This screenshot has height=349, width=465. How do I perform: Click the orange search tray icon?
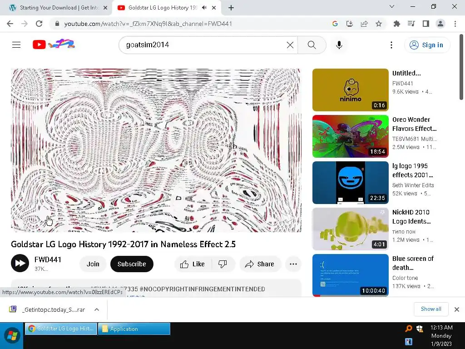[x=409, y=328]
